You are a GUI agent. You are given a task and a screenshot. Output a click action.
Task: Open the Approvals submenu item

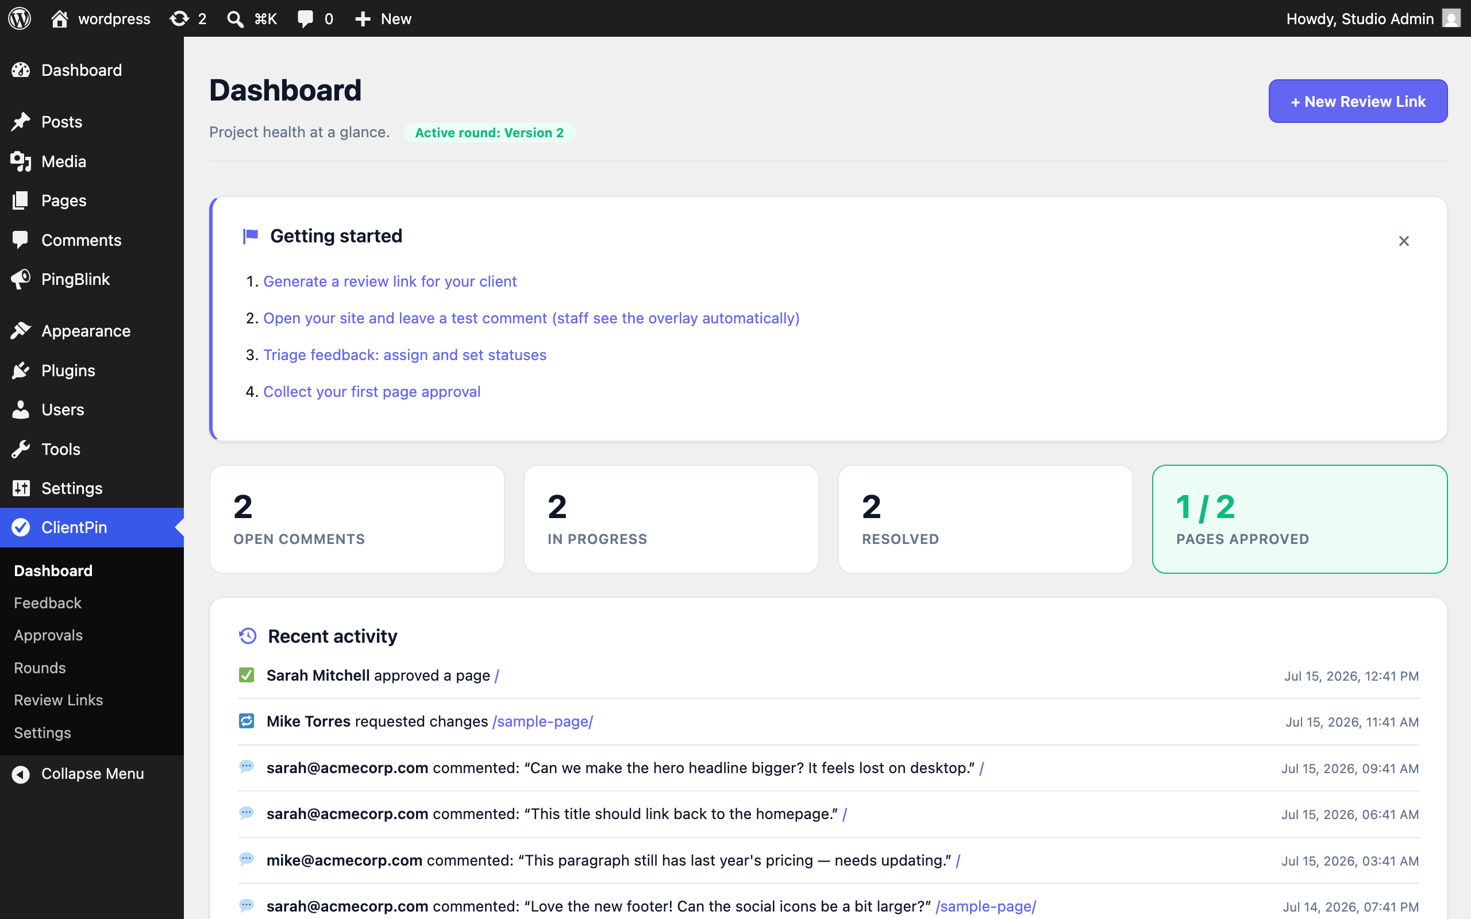point(48,635)
